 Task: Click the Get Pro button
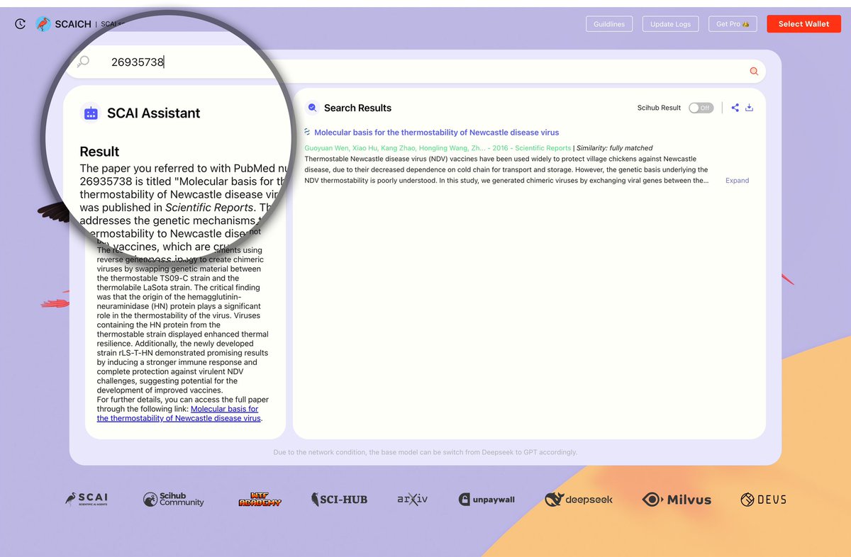point(733,24)
